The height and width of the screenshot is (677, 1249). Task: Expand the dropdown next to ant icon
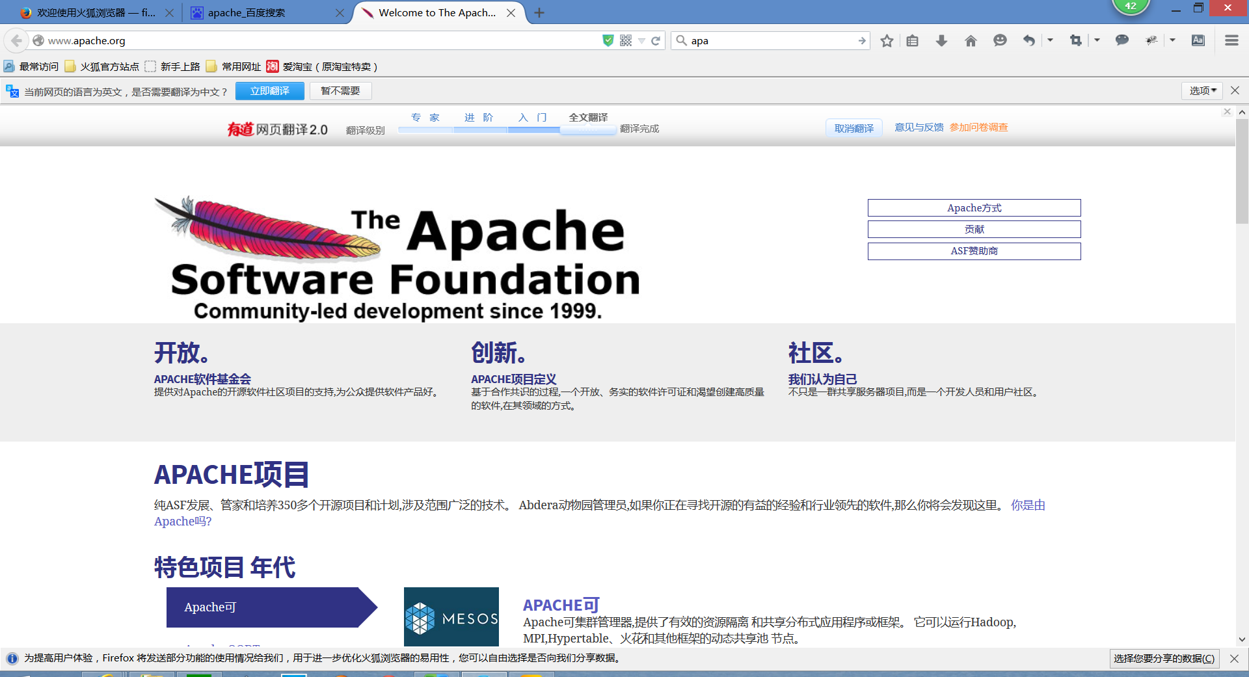point(1172,40)
